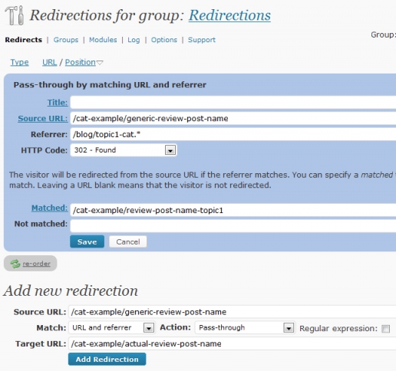
Task: Cancel editing the redirection
Action: pyautogui.click(x=128, y=241)
